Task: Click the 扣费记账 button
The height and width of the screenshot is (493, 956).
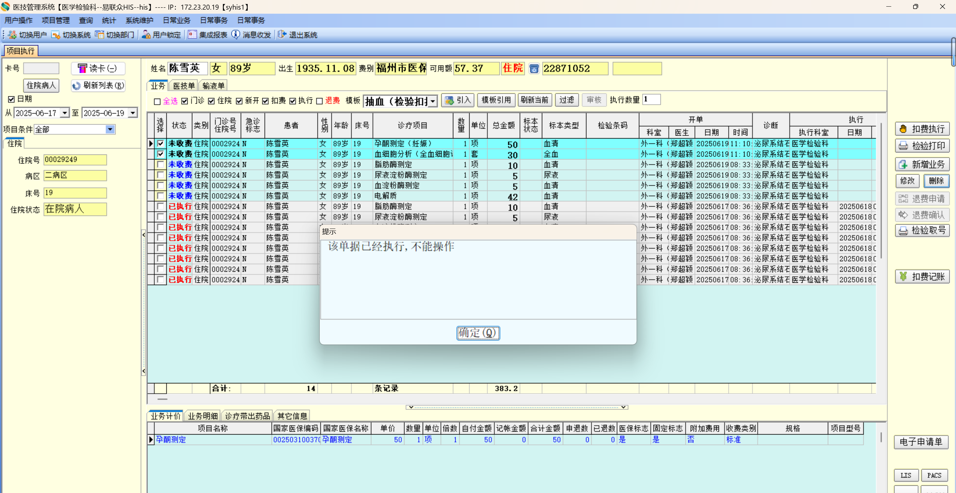Action: [x=922, y=277]
